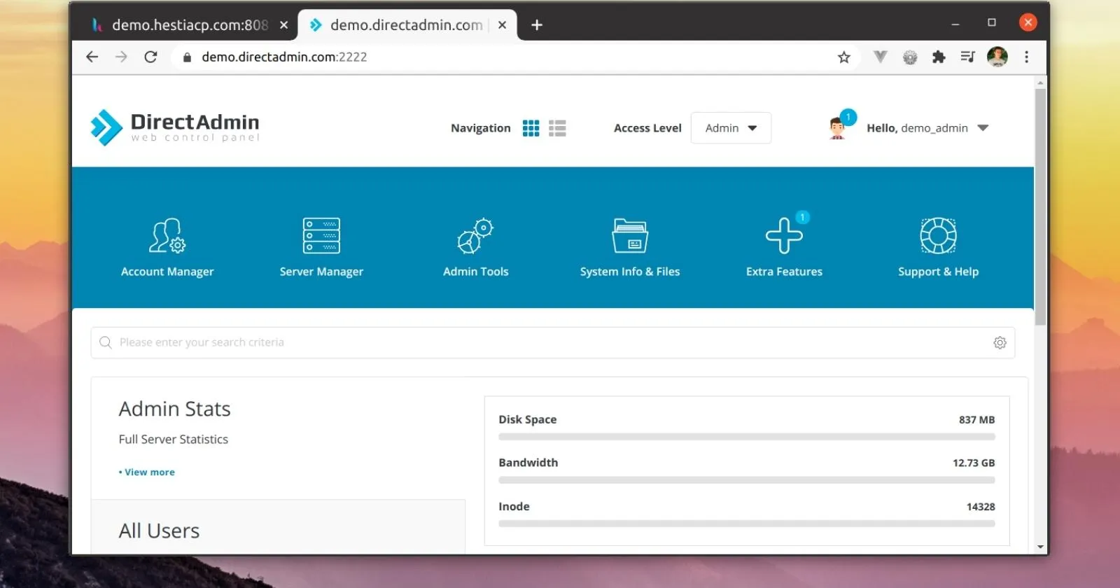Click the gray round extension icon
The height and width of the screenshot is (588, 1120).
(910, 57)
